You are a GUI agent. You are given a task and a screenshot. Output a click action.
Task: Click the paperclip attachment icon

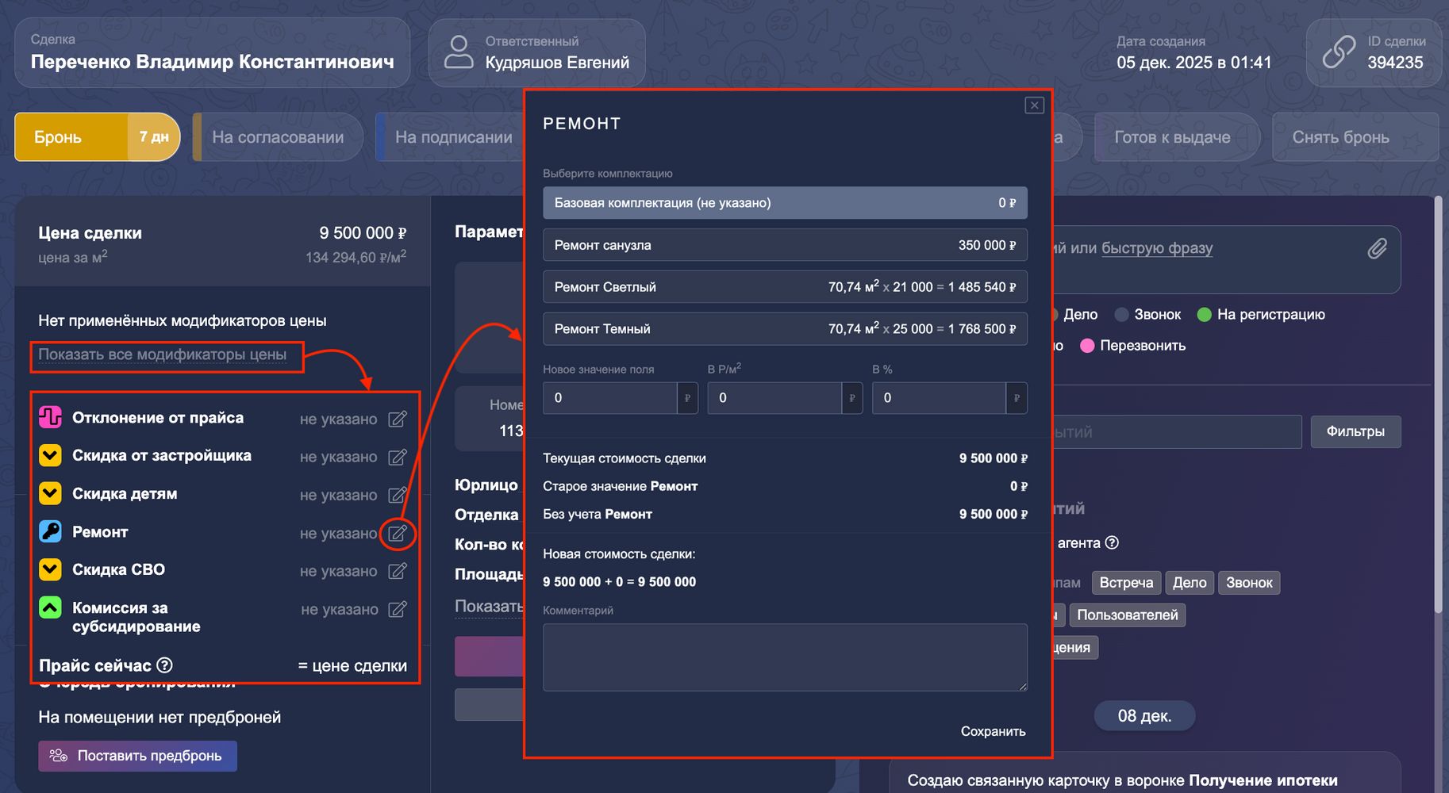(1377, 249)
